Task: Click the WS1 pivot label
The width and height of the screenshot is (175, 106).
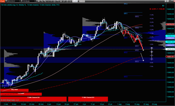Action: pos(137,46)
